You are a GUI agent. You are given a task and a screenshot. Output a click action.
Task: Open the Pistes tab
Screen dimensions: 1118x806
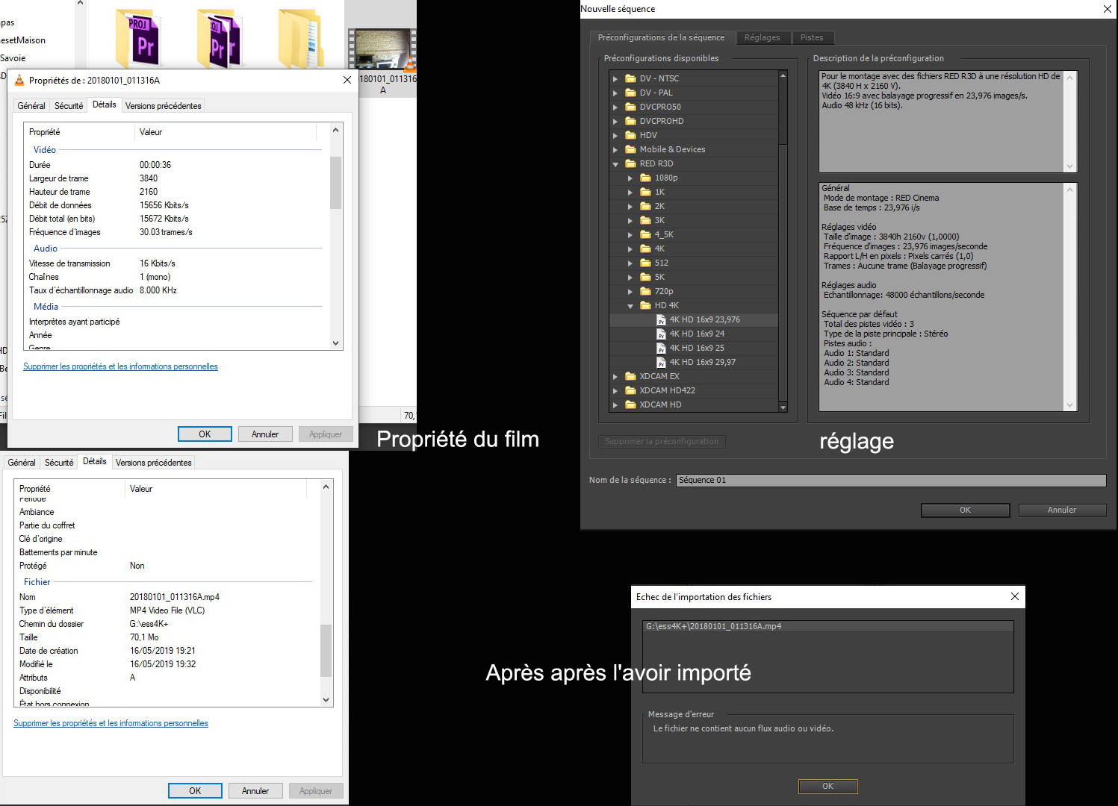(x=812, y=37)
